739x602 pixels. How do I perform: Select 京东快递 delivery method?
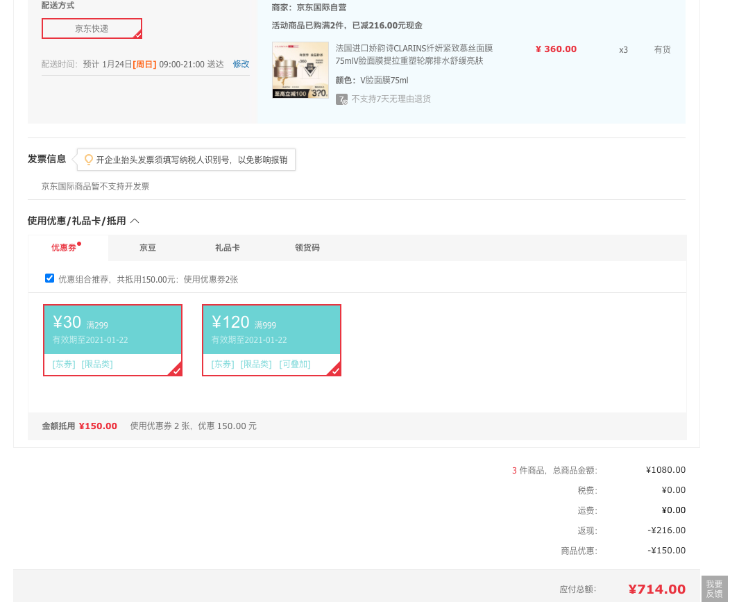click(92, 28)
